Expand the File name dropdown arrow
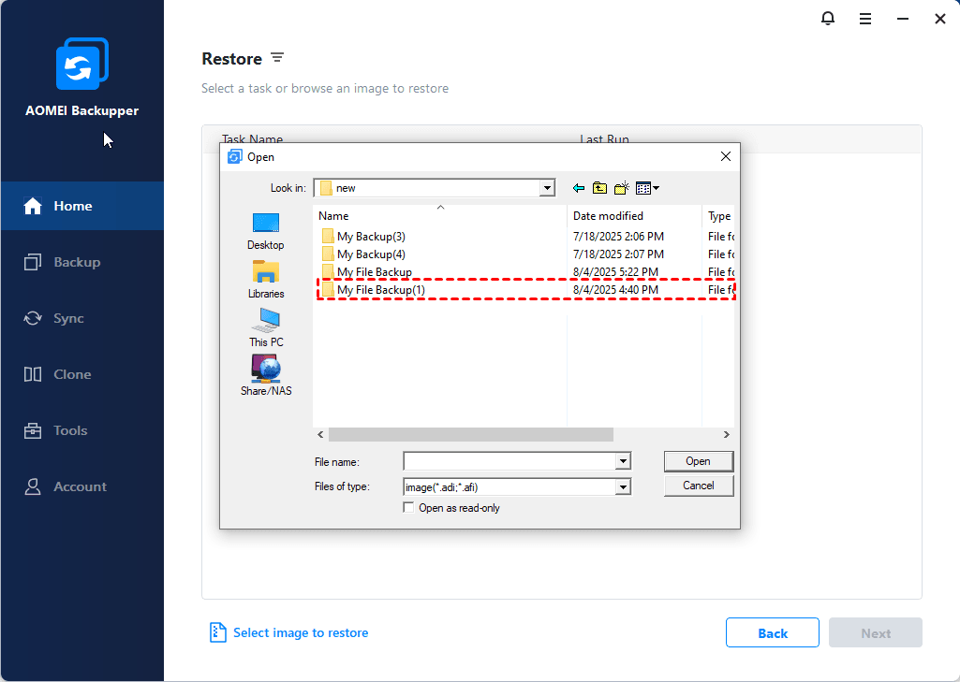Screen dimensions: 960x682 click(623, 461)
